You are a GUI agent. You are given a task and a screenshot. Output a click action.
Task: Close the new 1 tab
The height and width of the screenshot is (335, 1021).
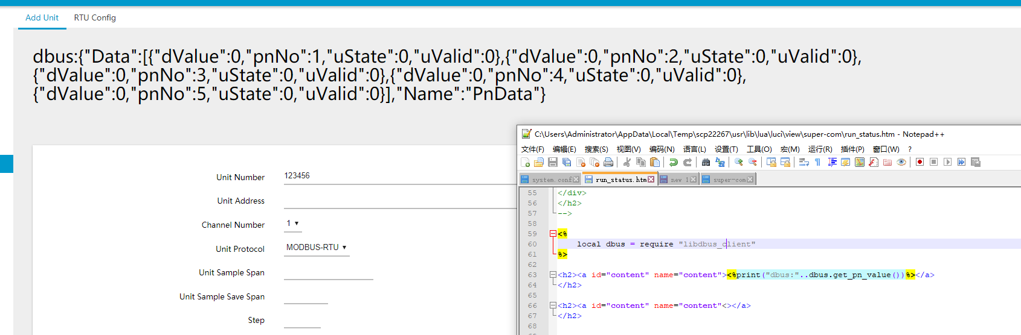point(693,180)
